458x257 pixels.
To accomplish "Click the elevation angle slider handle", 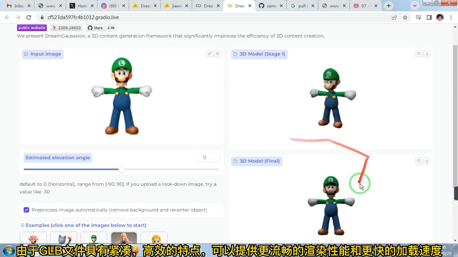I will tap(122, 169).
